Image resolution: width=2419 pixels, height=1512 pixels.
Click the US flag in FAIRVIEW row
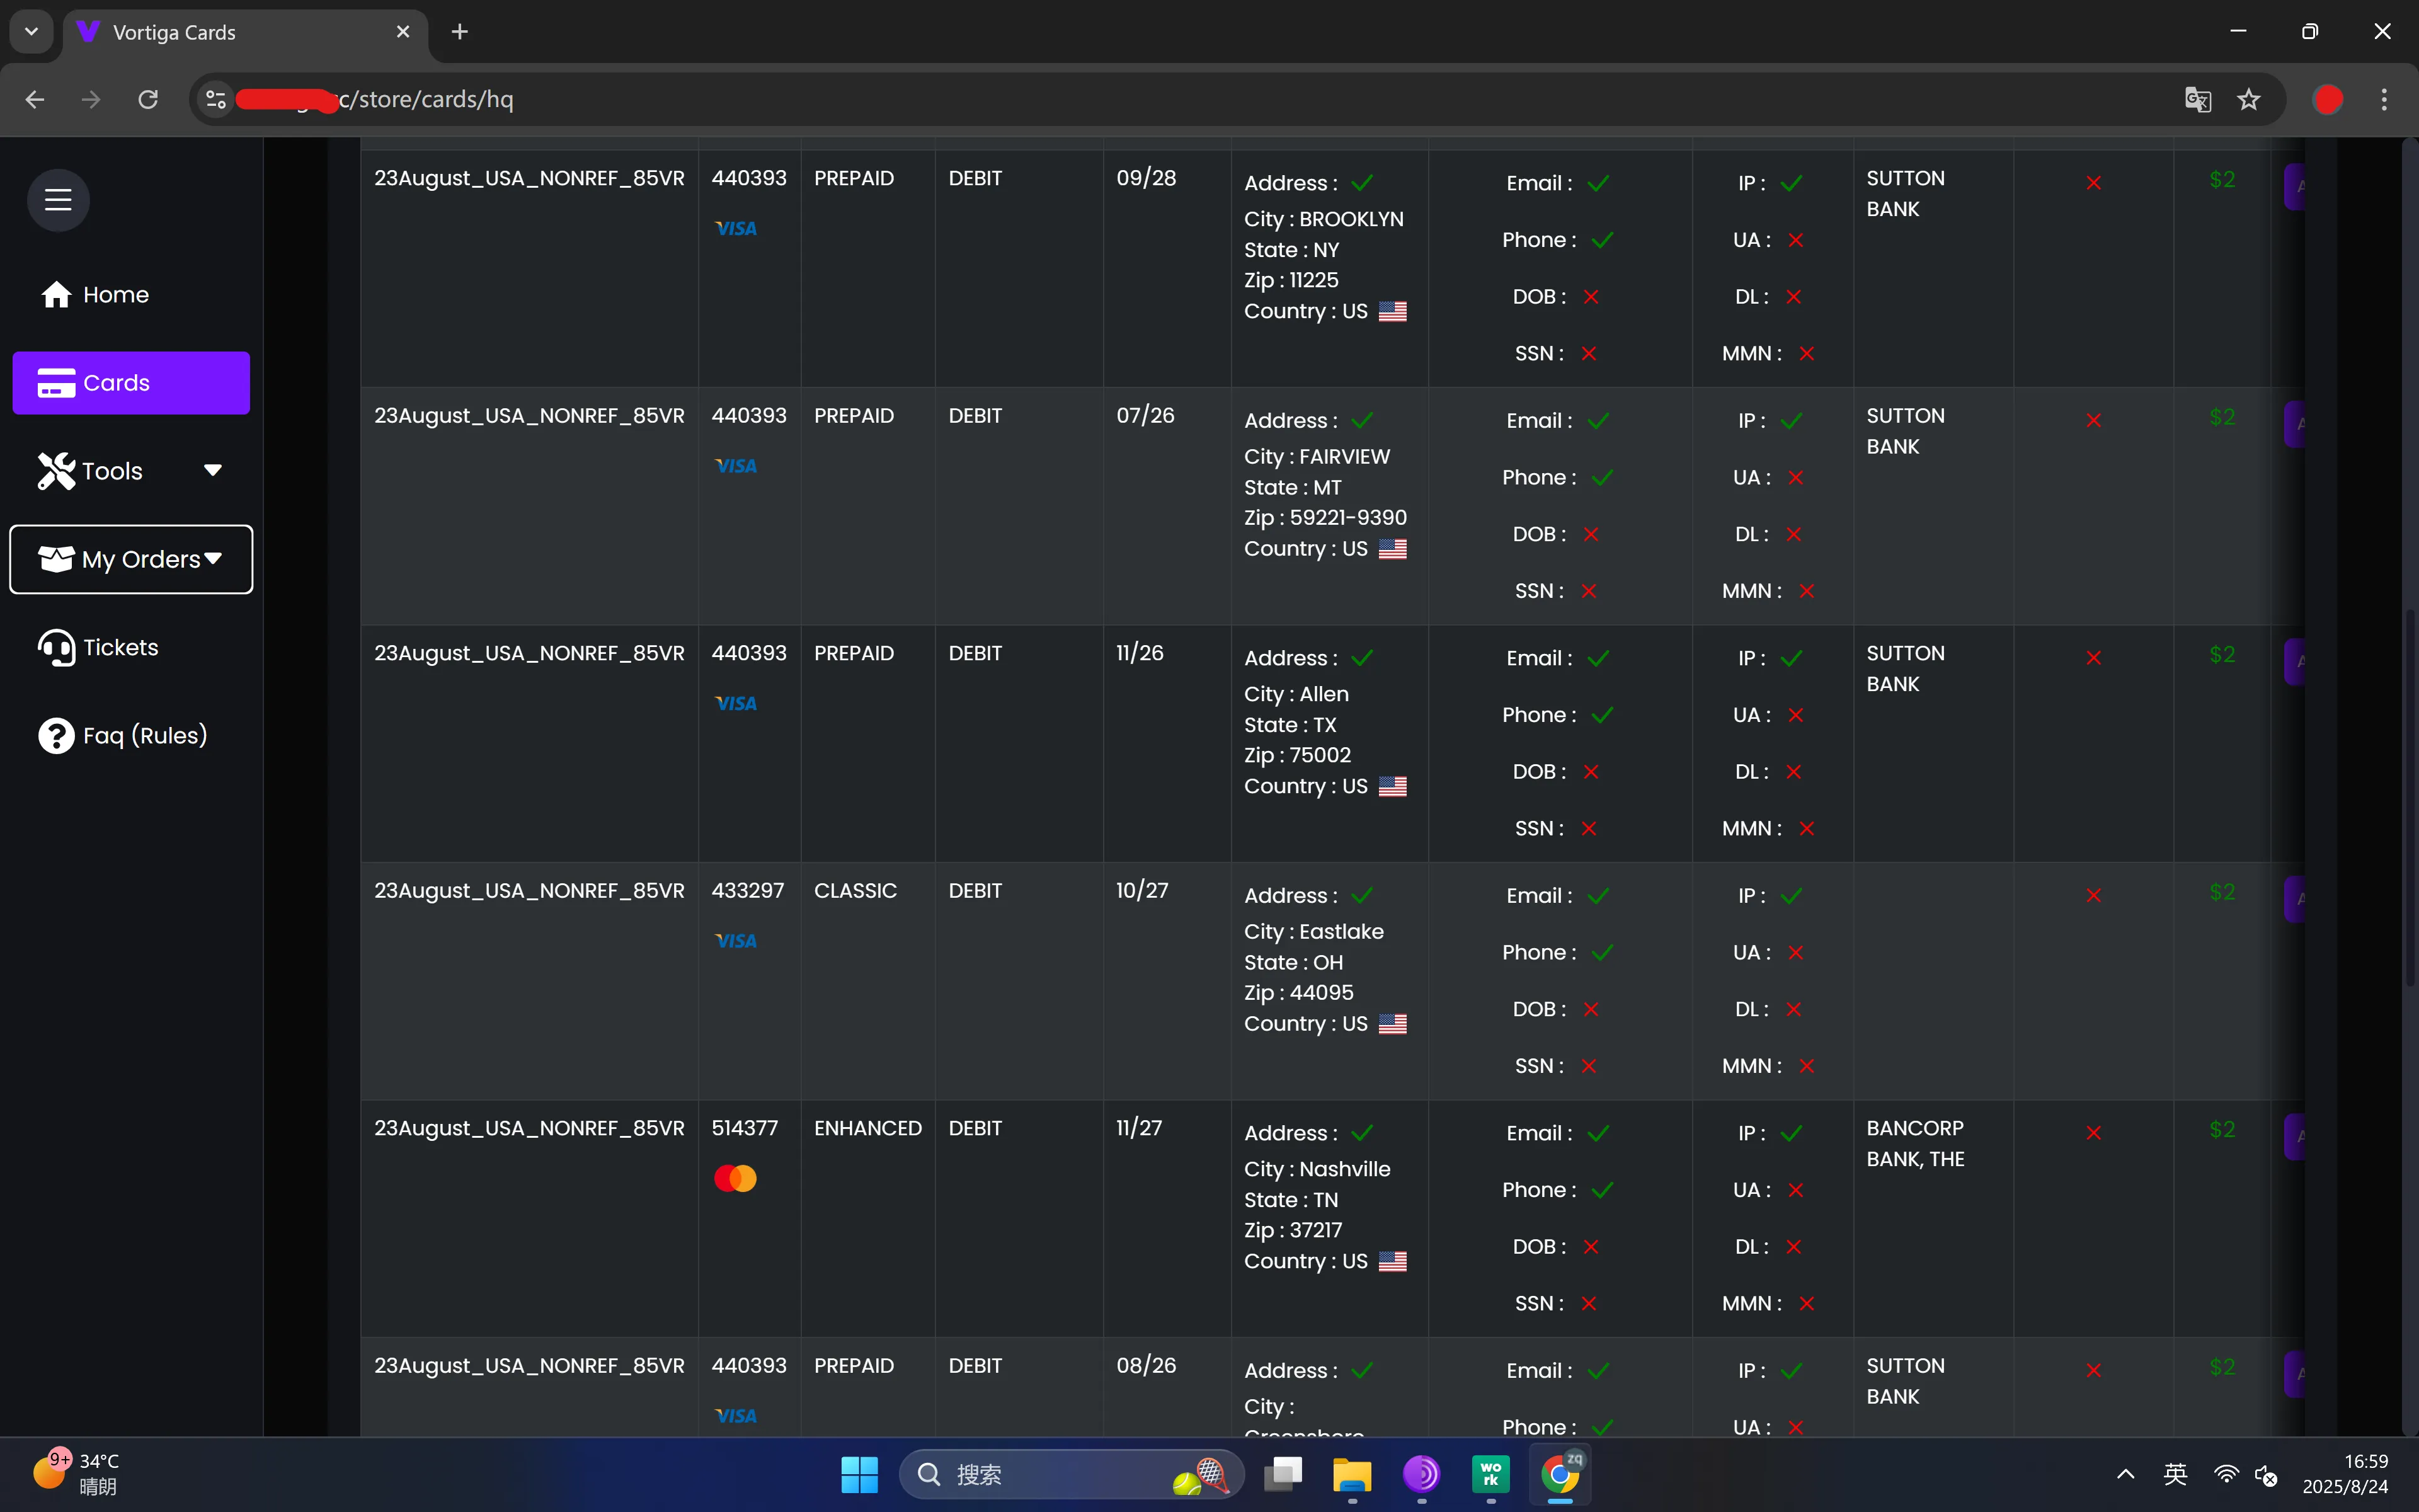[1392, 549]
